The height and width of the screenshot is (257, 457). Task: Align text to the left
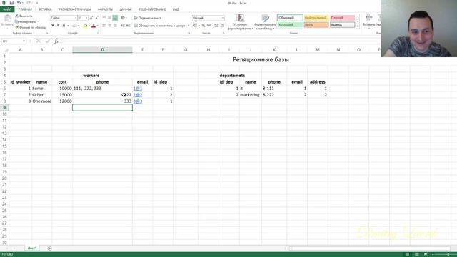point(104,26)
